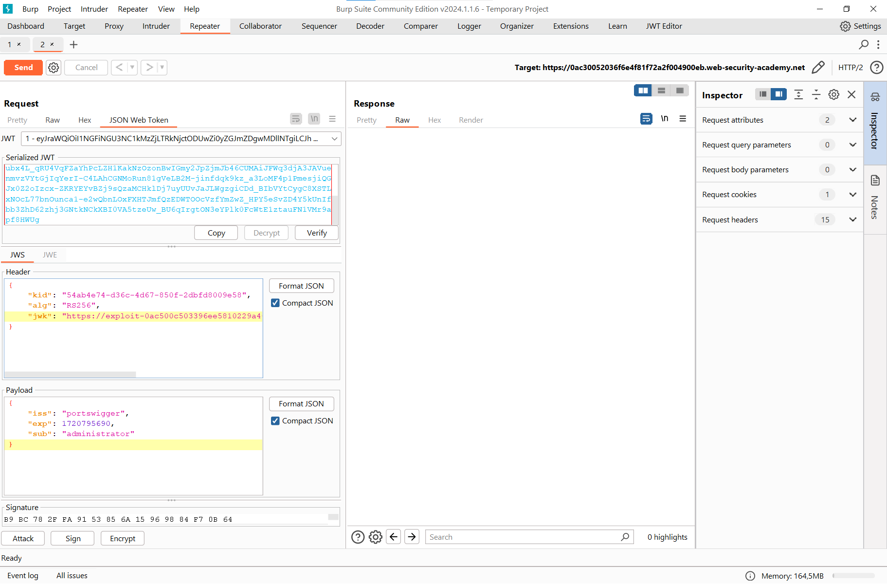This screenshot has height=584, width=887.
Task: Open Repeater help question mark icon
Action: 876,67
